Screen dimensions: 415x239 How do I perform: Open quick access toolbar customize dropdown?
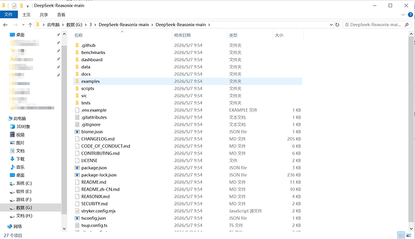tap(28, 6)
